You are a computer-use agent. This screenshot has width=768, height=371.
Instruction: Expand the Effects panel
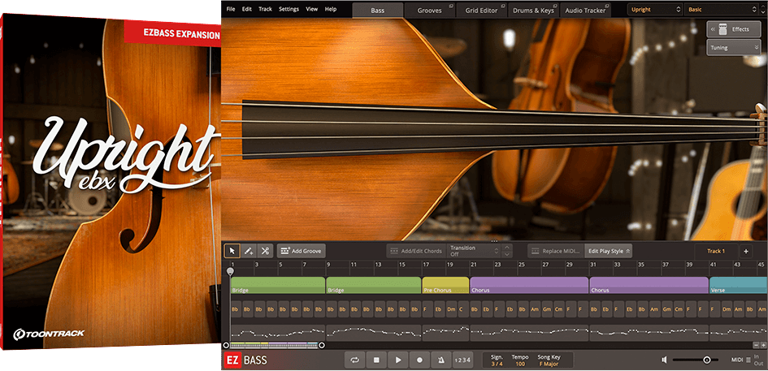coord(733,29)
